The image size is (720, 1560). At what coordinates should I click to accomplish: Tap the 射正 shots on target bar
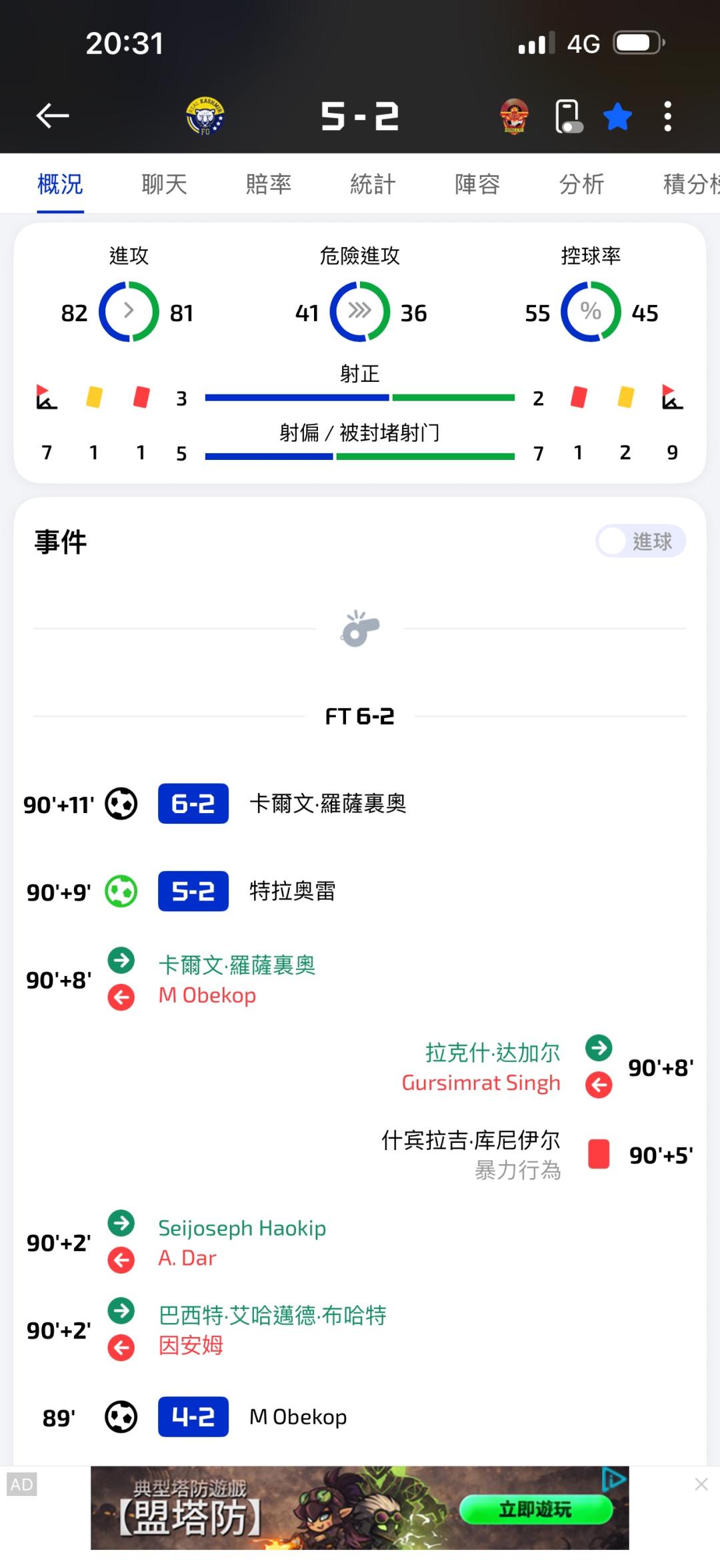tap(360, 398)
